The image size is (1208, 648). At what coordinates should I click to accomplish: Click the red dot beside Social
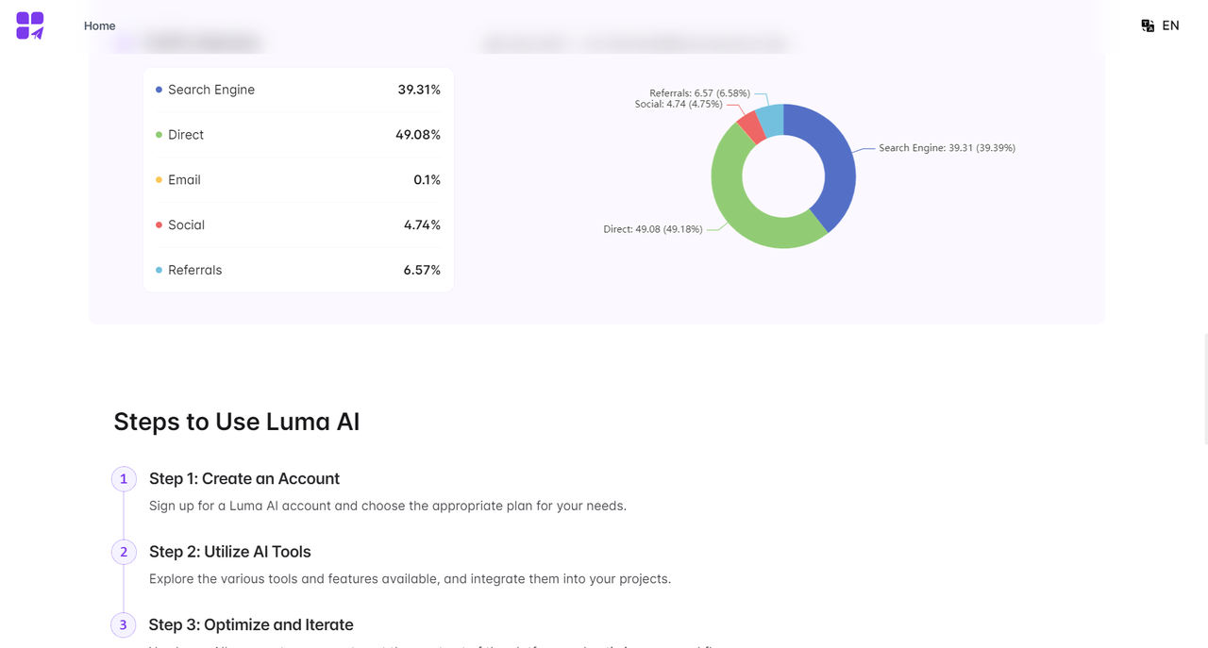click(x=159, y=225)
